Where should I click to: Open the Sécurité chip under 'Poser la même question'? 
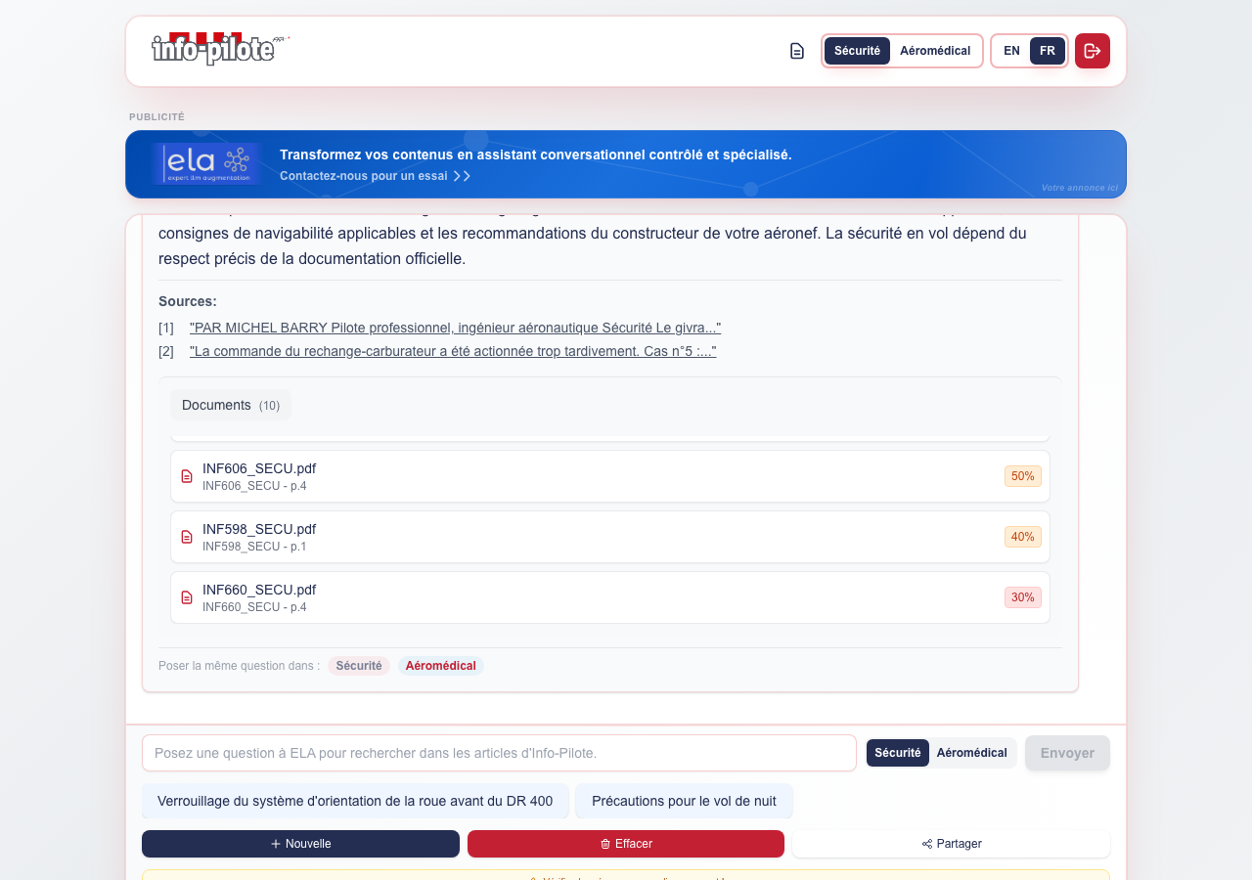[358, 665]
